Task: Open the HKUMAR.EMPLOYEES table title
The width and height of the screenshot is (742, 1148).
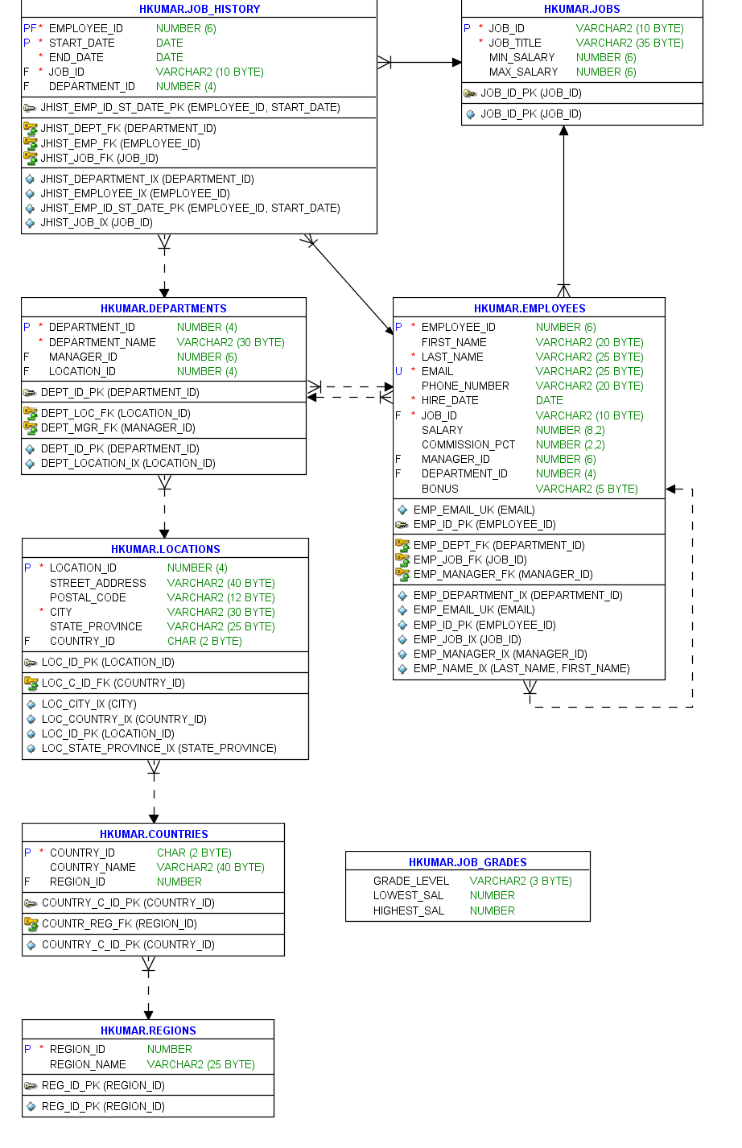Action: pos(528,308)
